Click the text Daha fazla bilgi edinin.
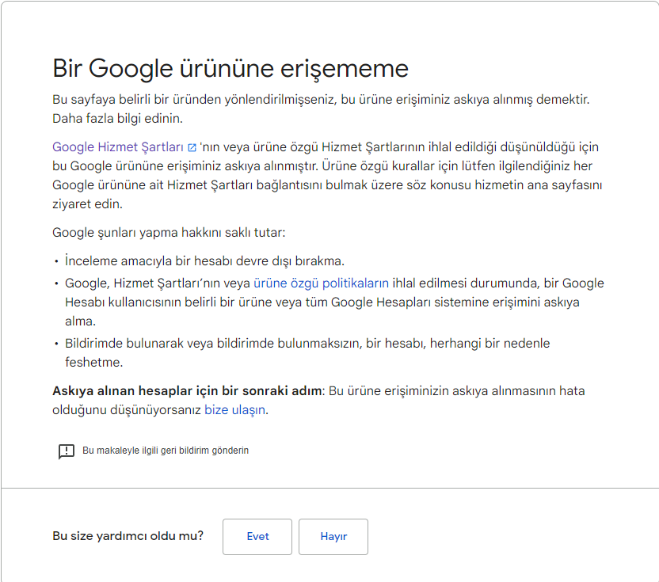659x582 pixels. 118,119
